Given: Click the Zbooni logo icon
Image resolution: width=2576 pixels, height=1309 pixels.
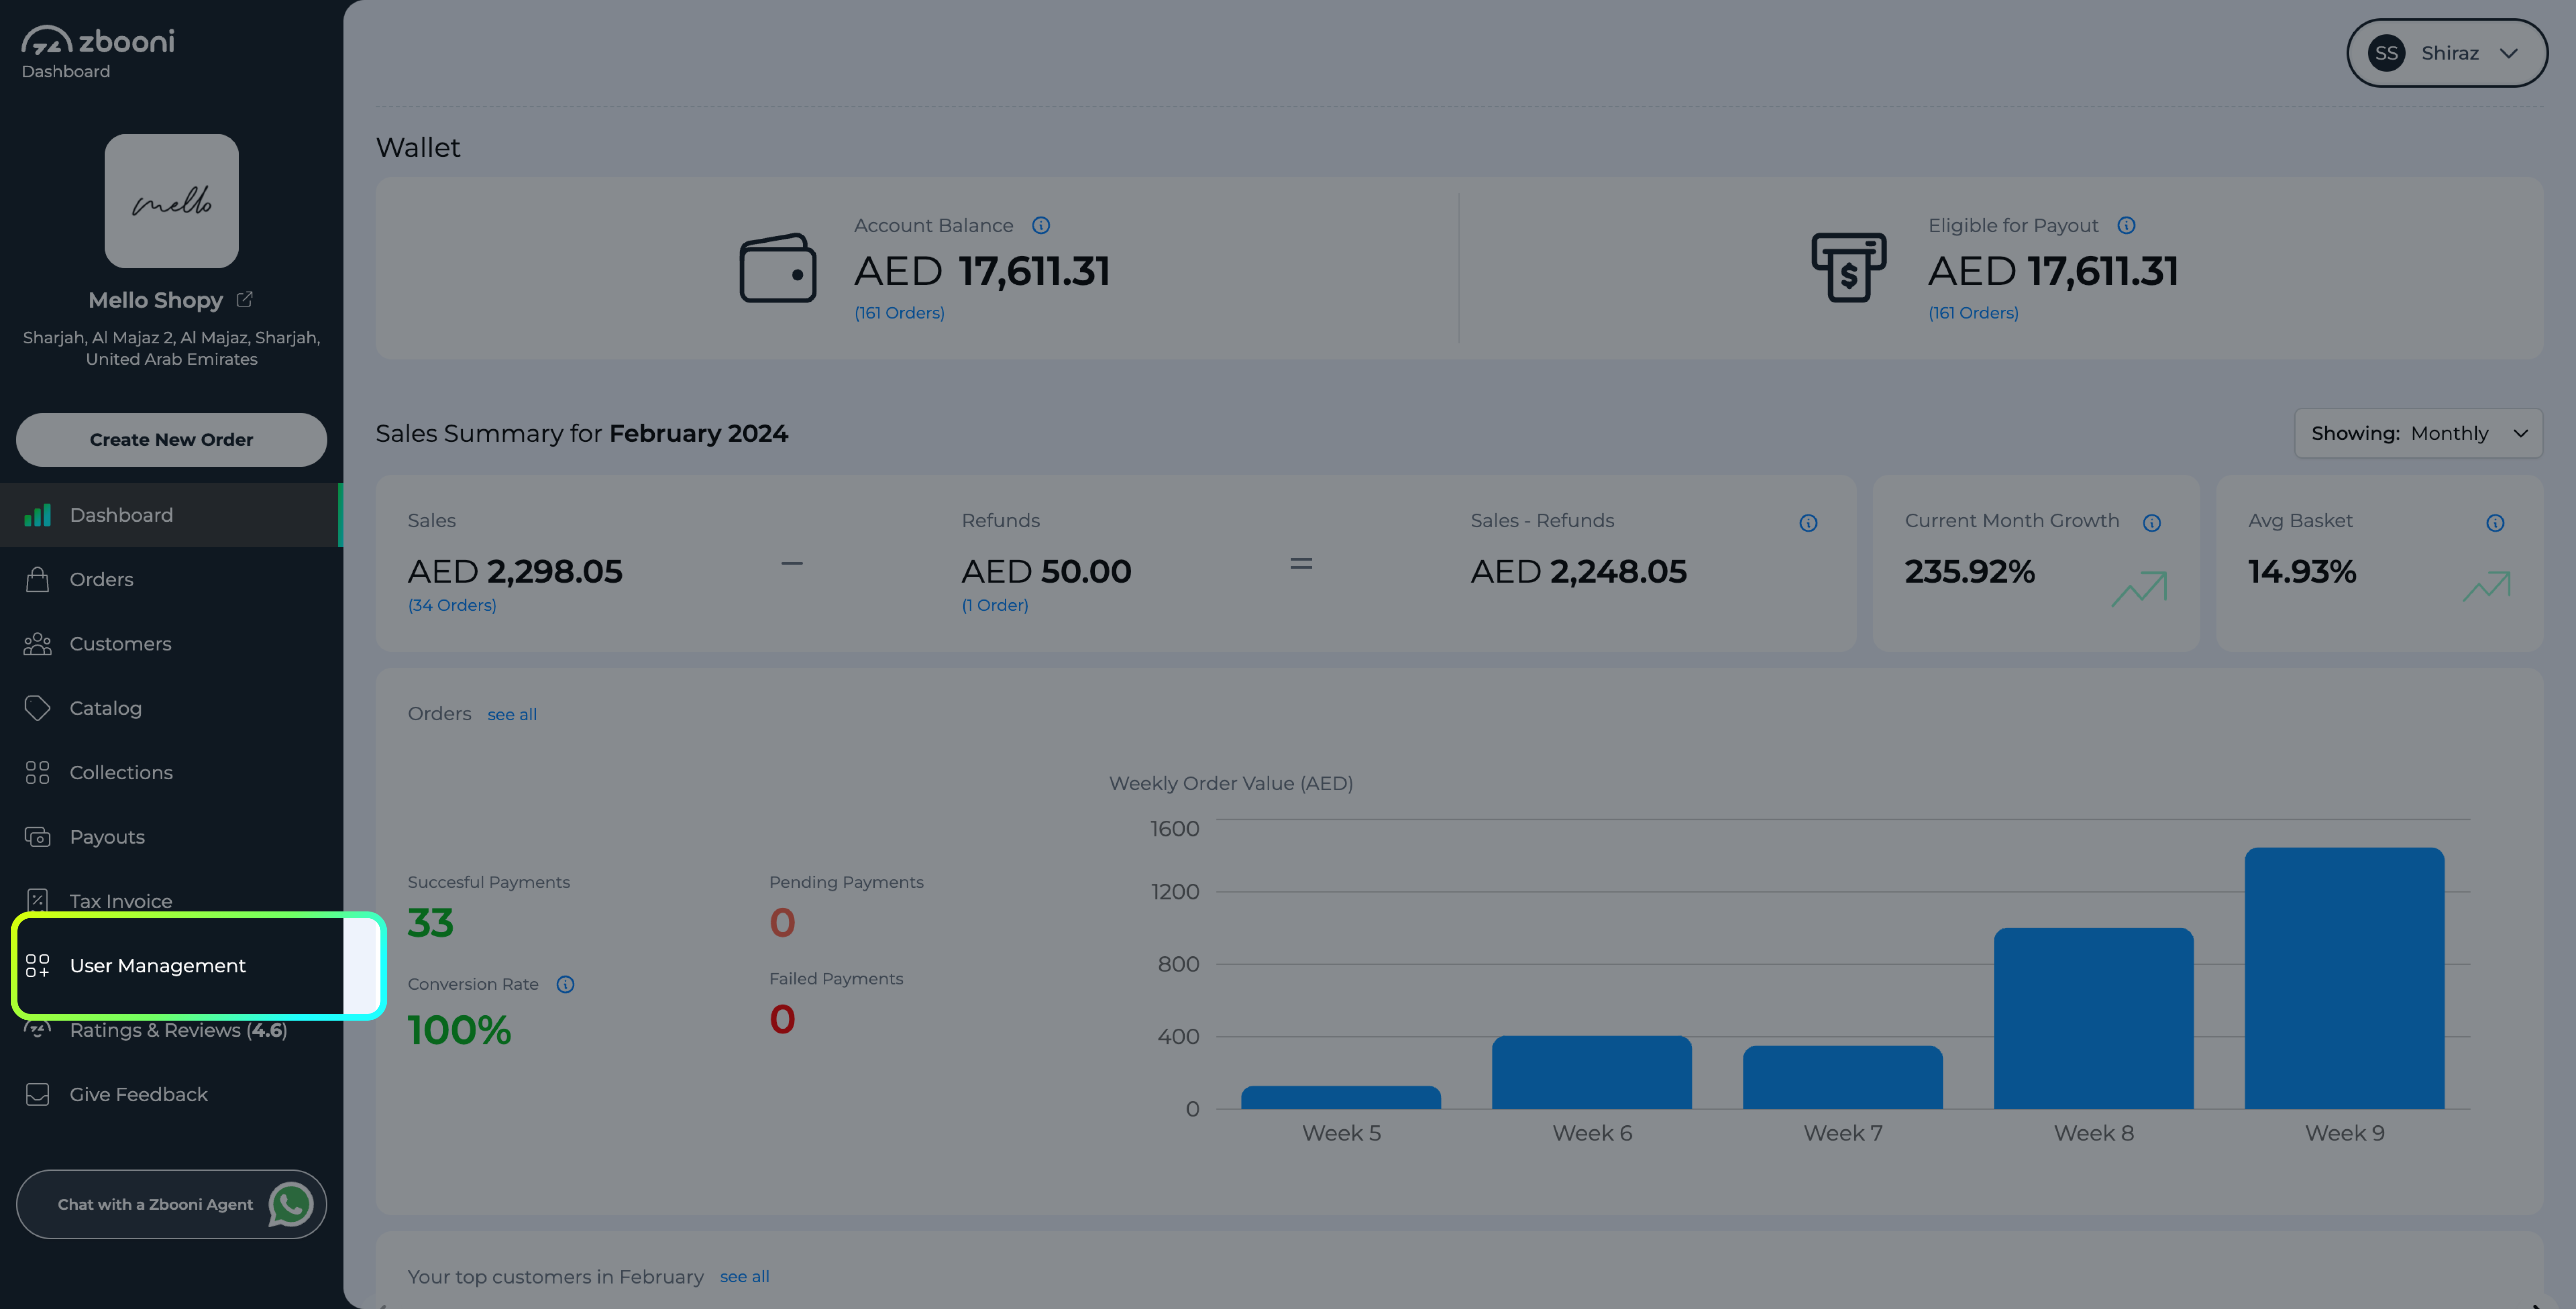Looking at the screenshot, I should (x=47, y=40).
